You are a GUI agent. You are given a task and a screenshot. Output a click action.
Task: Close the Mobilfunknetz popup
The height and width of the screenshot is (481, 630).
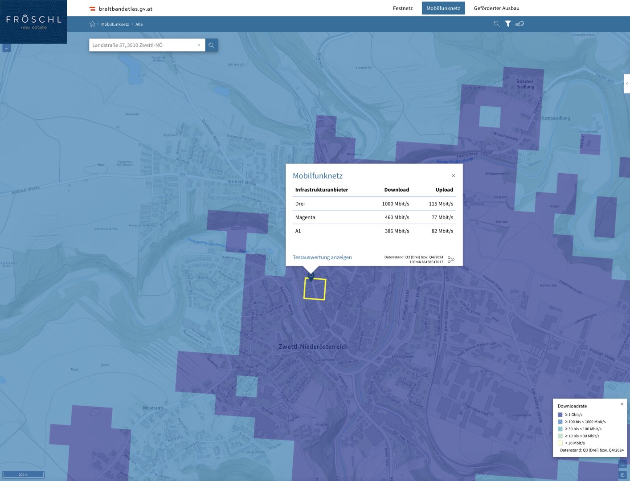pos(453,175)
